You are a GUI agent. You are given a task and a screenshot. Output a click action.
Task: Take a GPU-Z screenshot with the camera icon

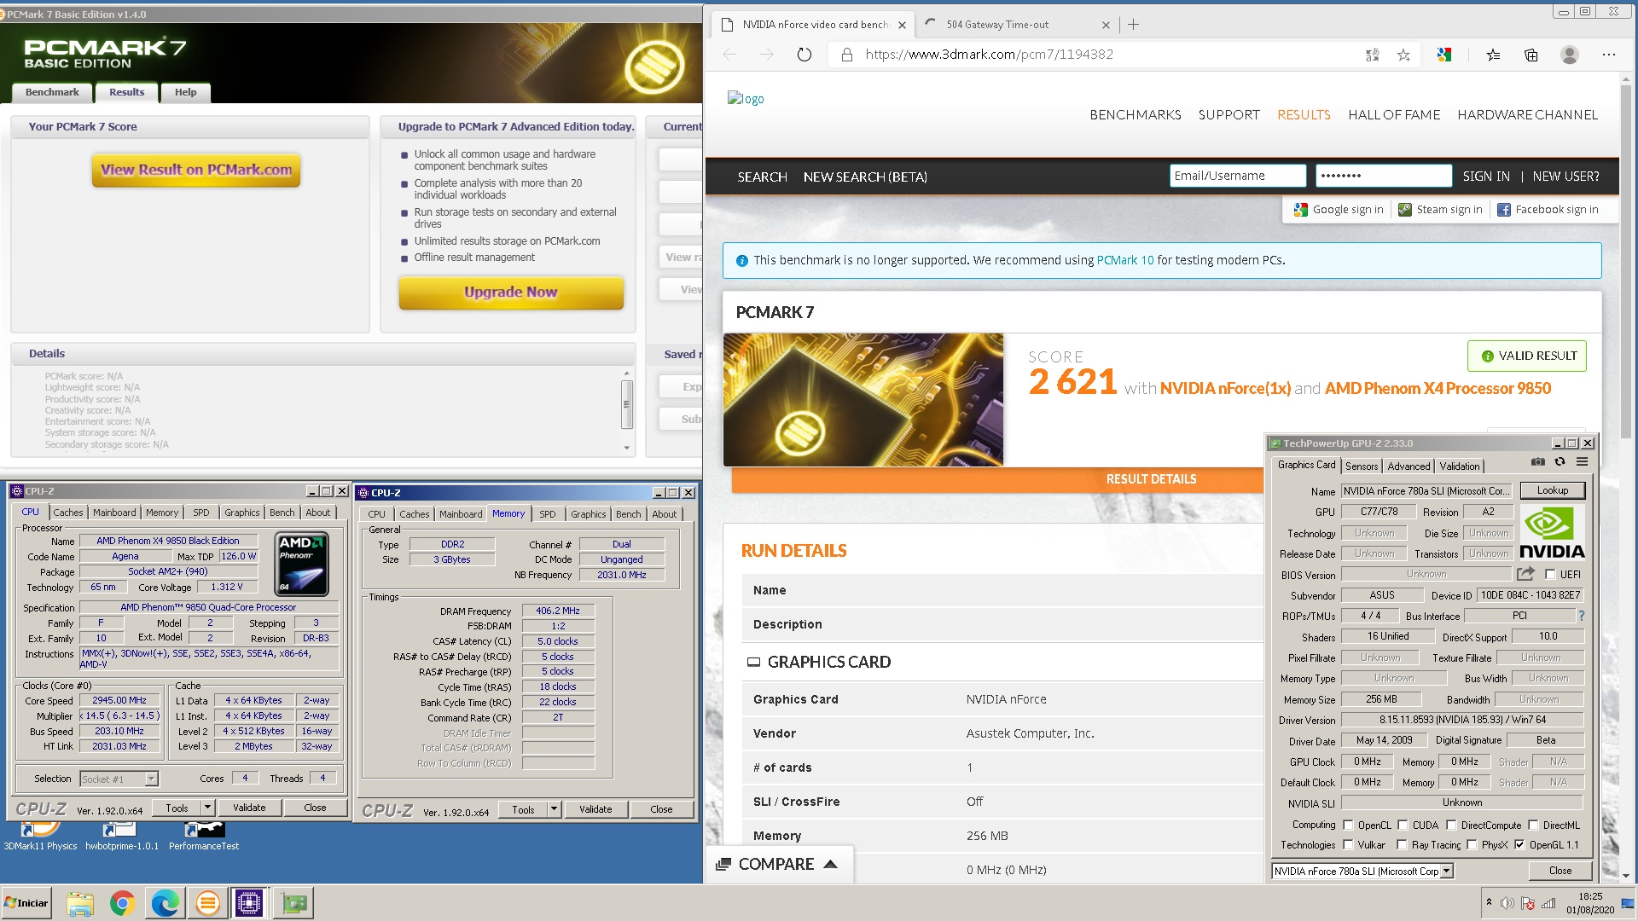(x=1537, y=461)
